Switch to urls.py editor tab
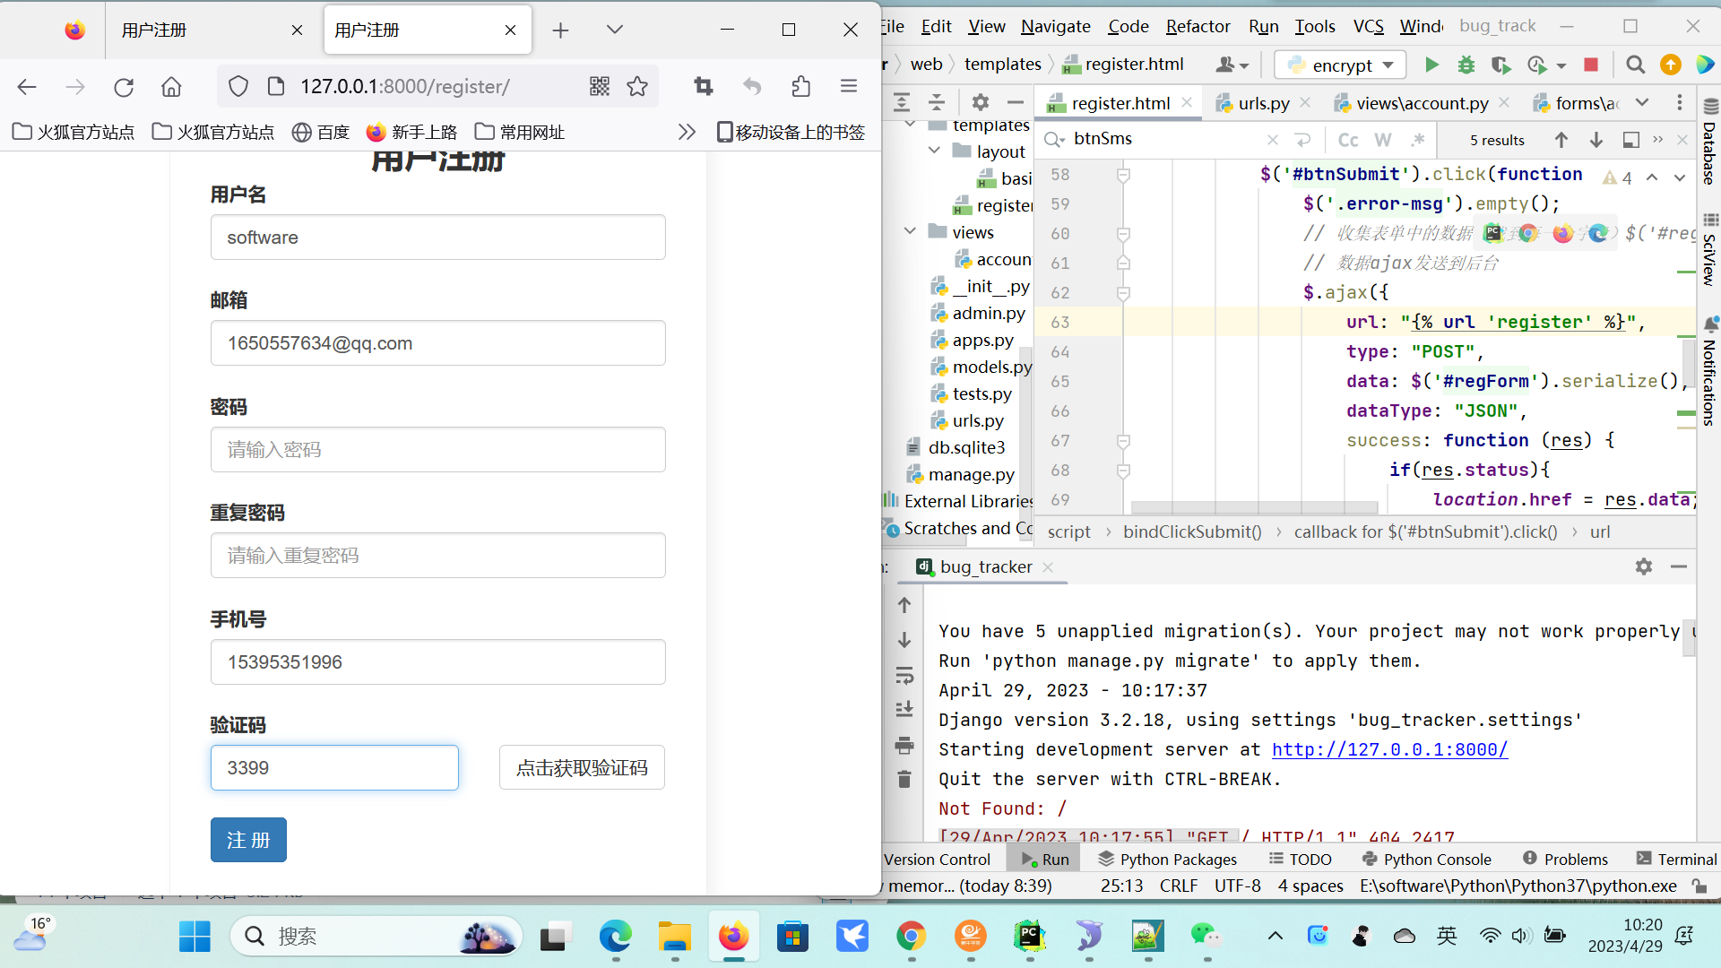1721x968 pixels. click(1264, 103)
